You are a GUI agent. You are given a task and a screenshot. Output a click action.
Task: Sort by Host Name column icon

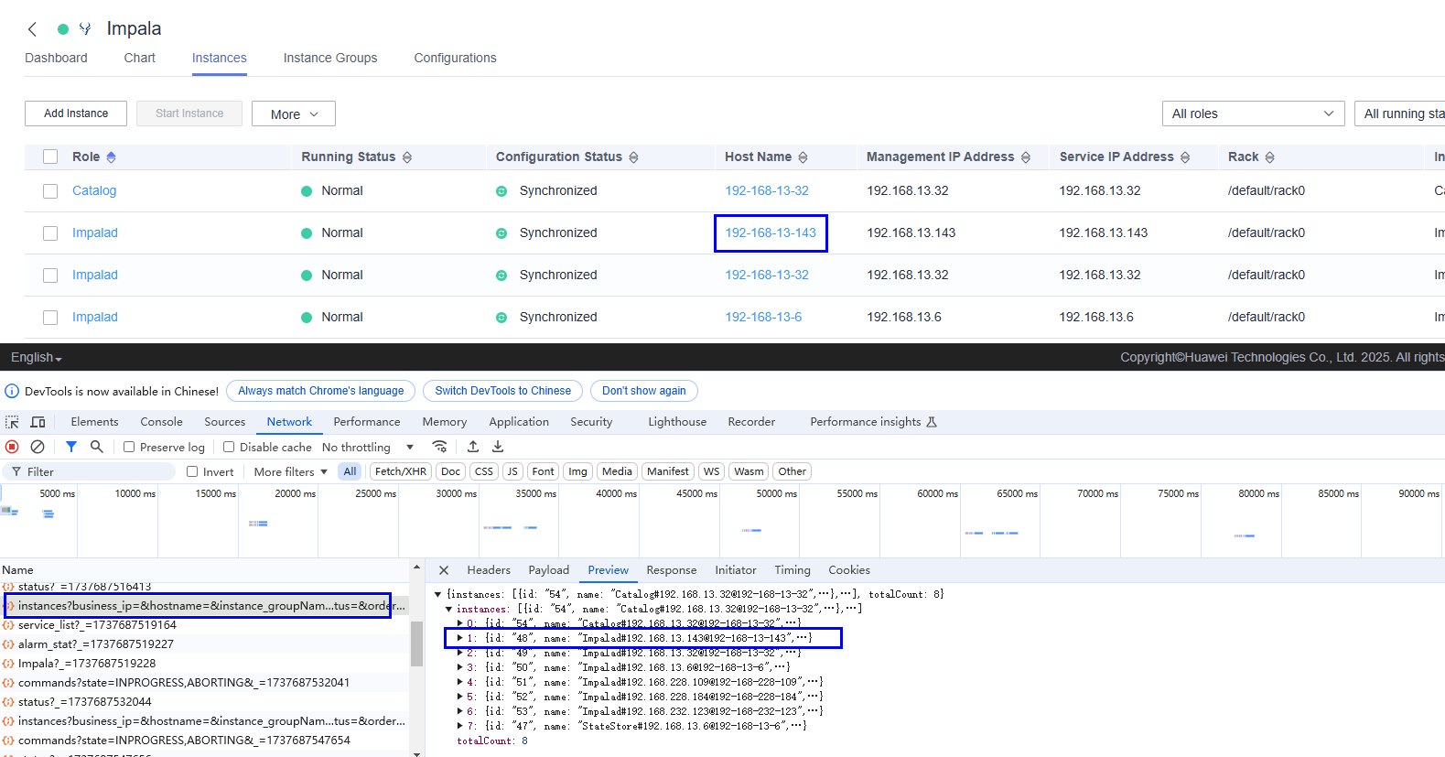(803, 157)
